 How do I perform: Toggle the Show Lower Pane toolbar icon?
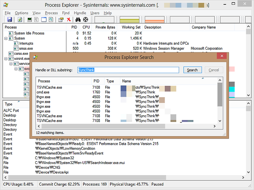(x=44, y=20)
